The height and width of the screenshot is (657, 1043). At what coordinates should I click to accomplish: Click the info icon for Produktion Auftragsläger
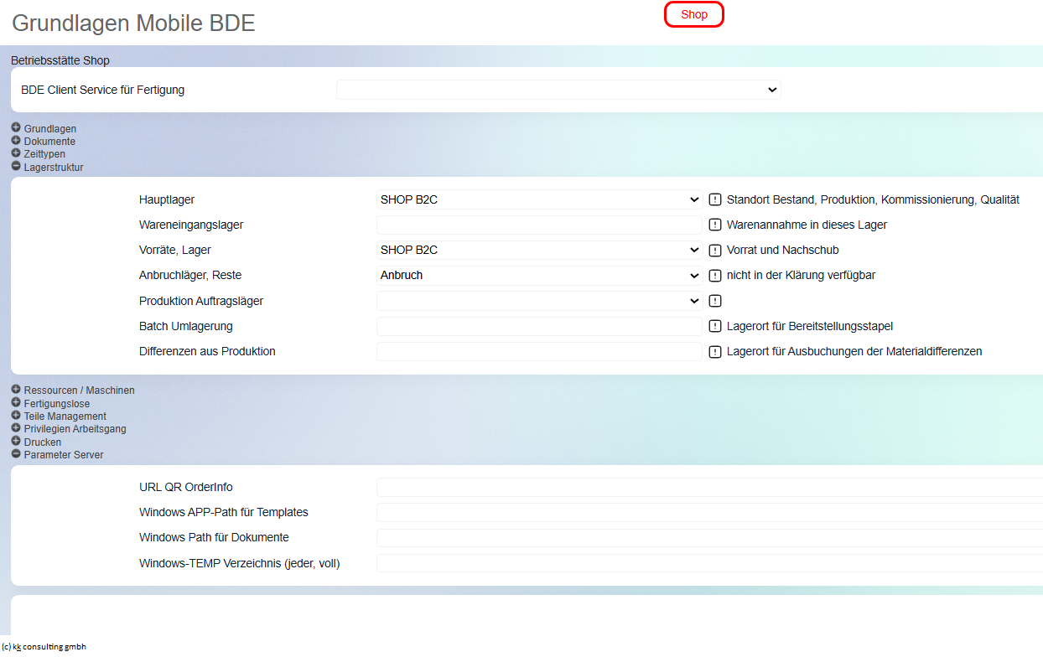pos(715,301)
